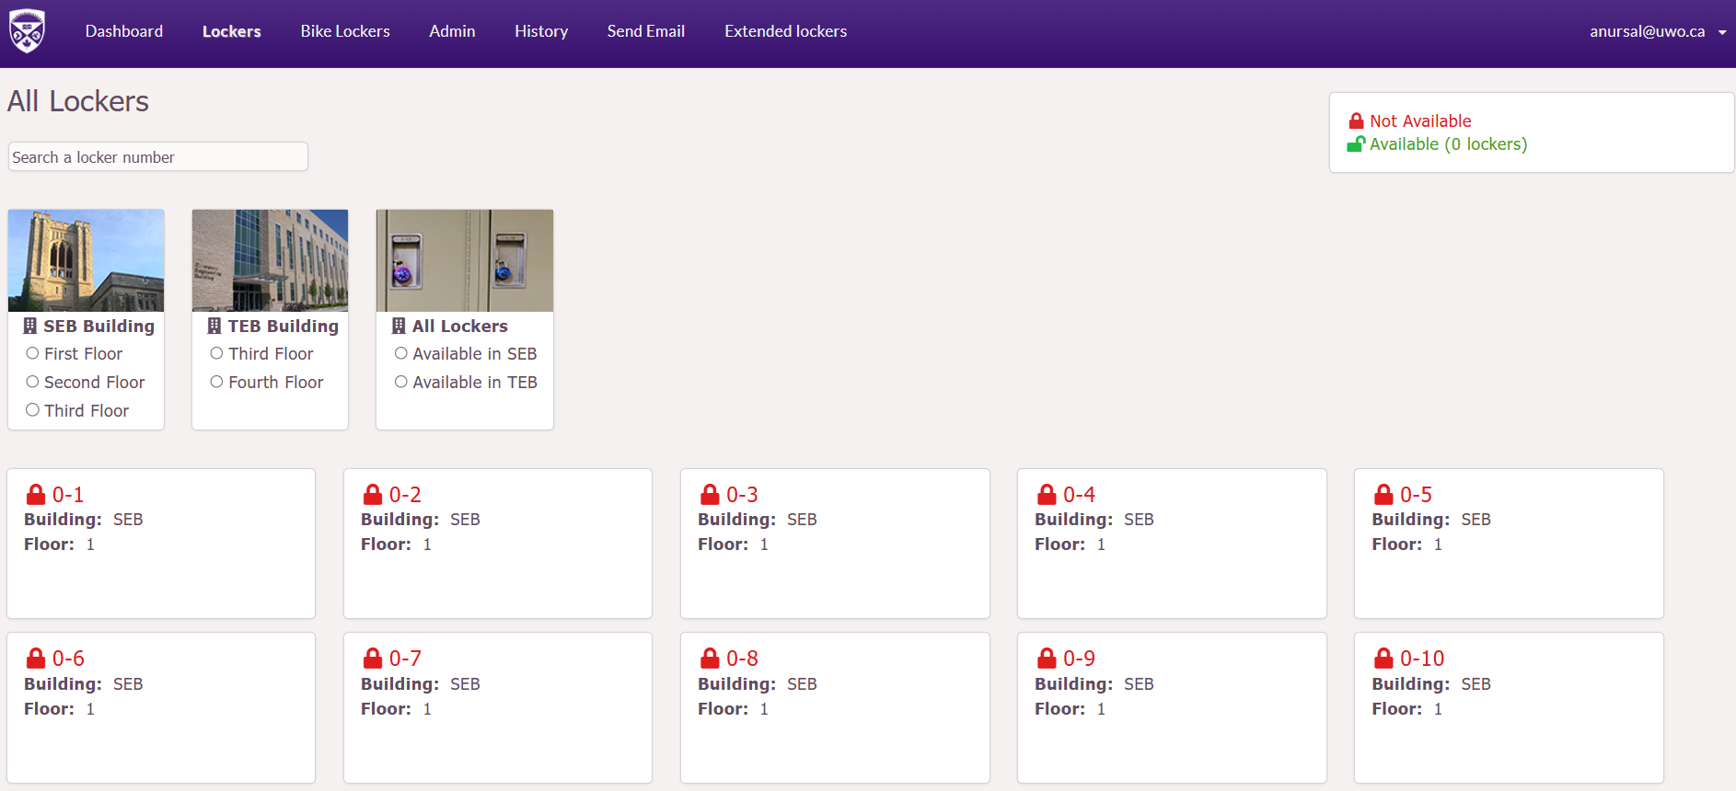Select the TEB Fourth Floor radio button

(216, 382)
